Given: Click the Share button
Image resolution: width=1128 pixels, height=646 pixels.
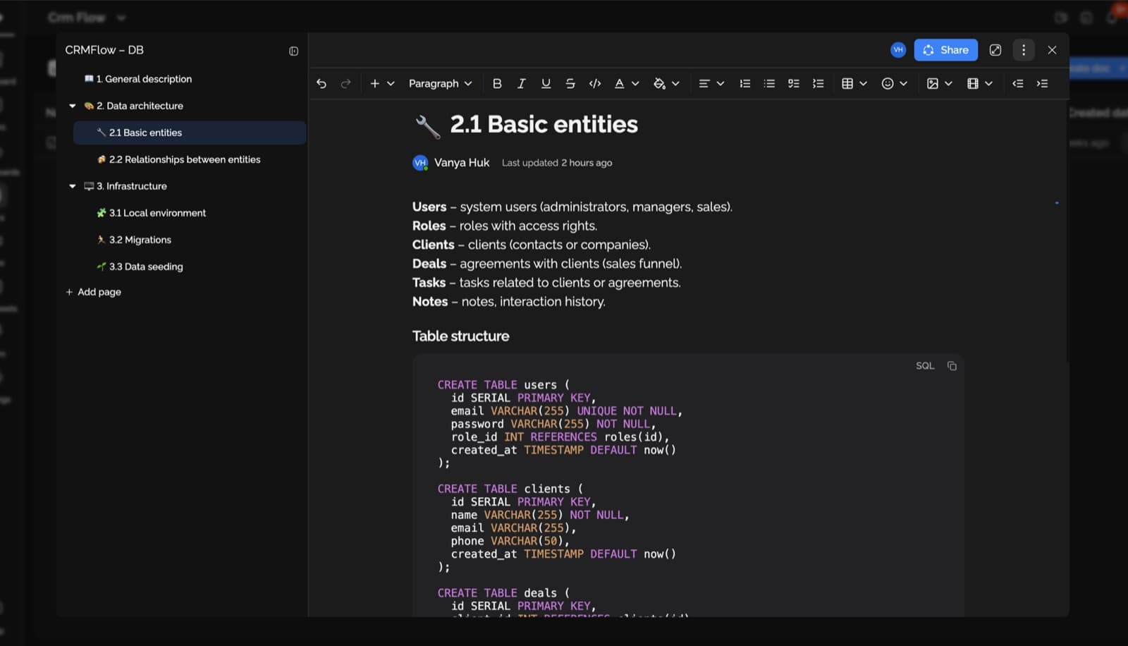Looking at the screenshot, I should pos(945,50).
